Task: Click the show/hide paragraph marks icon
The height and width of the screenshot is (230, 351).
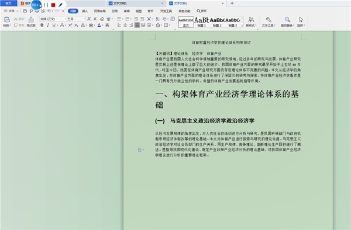Action: click(164, 19)
